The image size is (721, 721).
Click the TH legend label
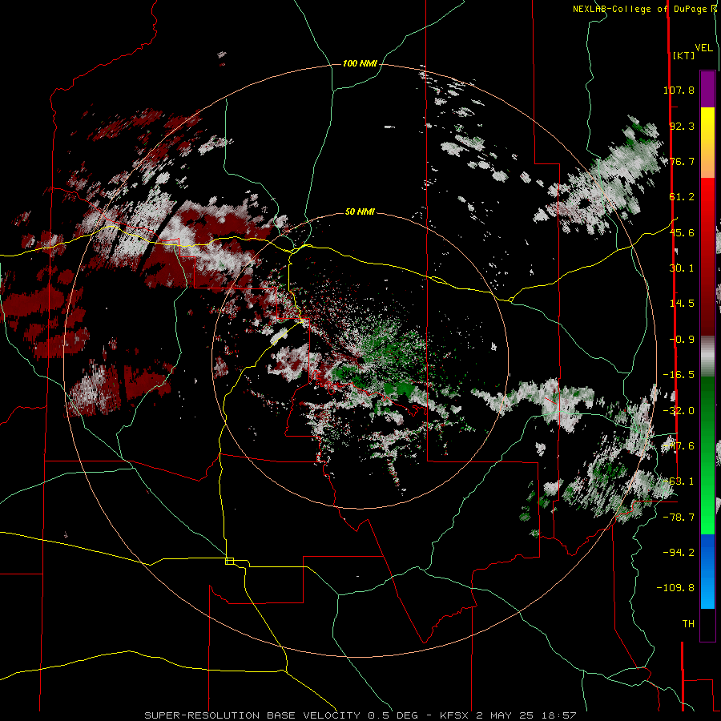(688, 624)
